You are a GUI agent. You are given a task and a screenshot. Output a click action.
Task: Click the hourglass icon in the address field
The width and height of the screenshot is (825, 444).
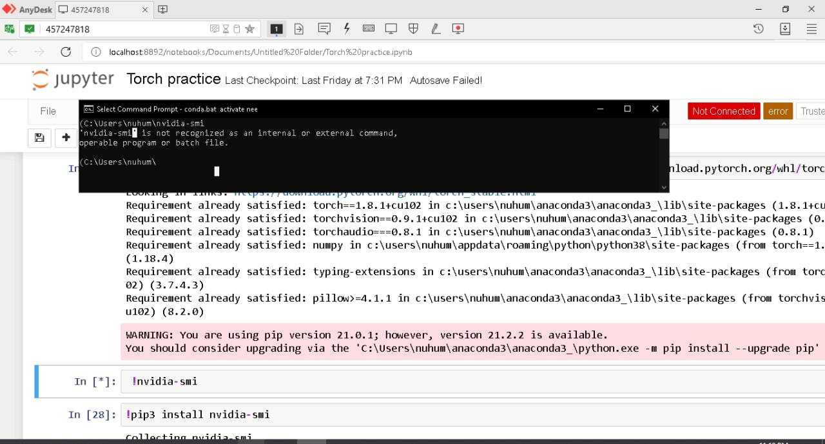[x=226, y=29]
